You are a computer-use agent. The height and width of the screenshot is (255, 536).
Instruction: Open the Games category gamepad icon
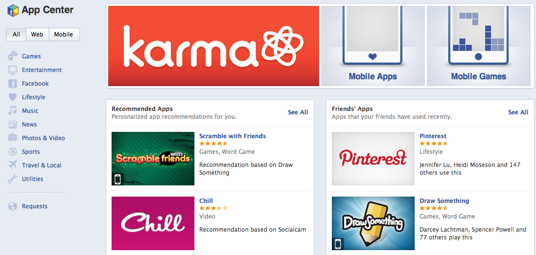point(13,56)
